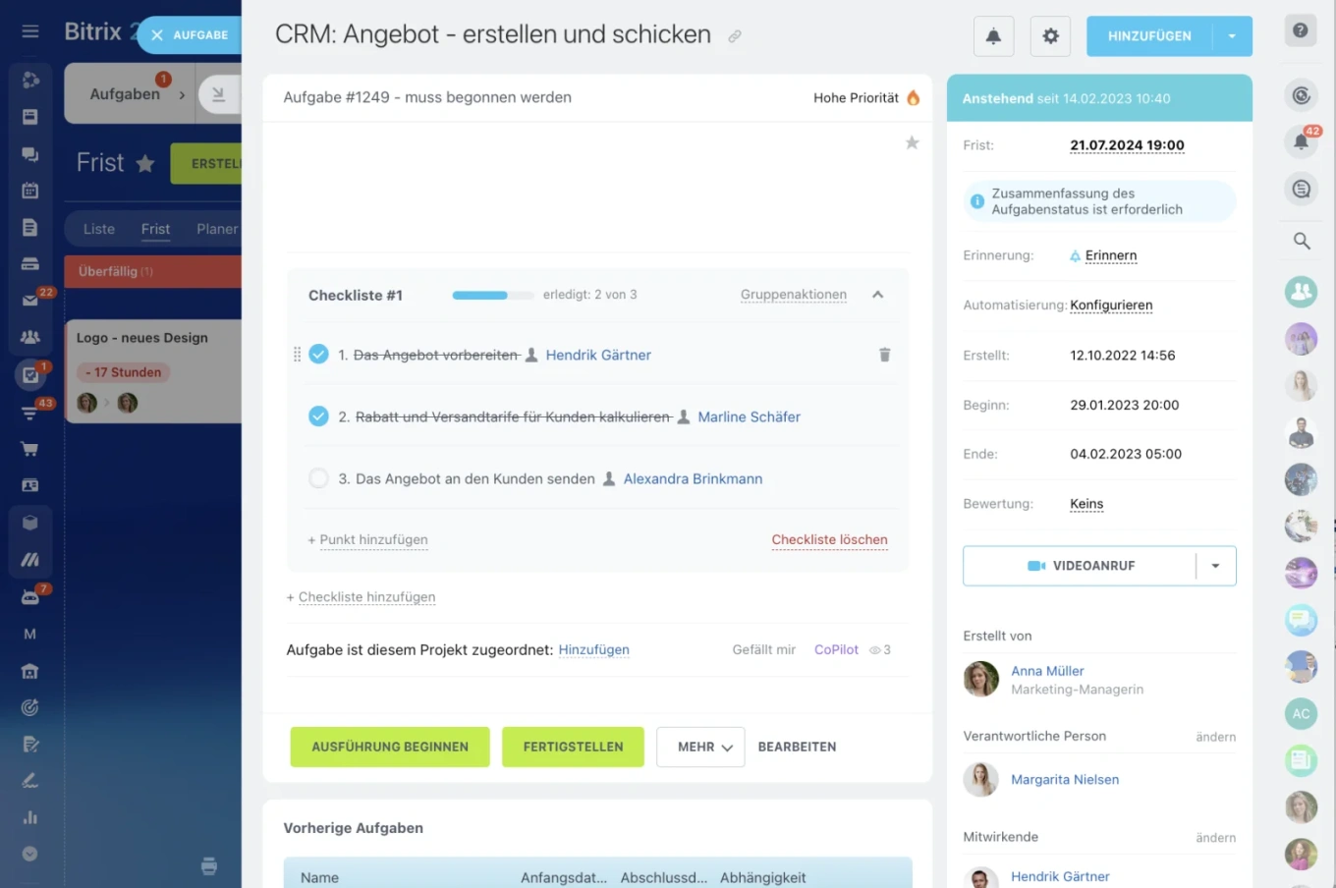Image resolution: width=1336 pixels, height=888 pixels.
Task: Click Anna Müller's profile avatar
Action: coord(980,679)
